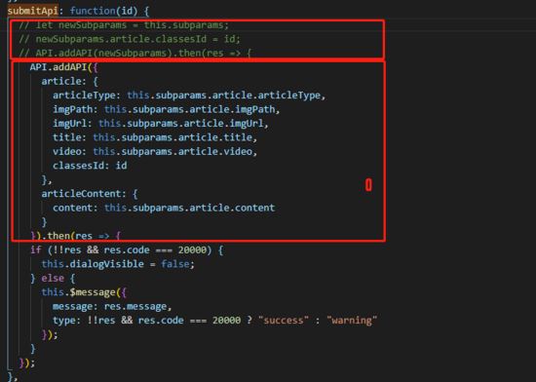Click the 'this.$message({' line
Viewport: 536px width, 382px height.
click(84, 292)
